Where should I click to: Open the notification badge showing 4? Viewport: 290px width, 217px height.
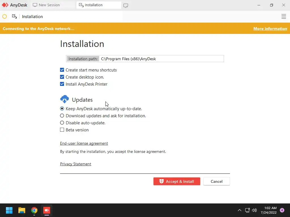click(x=282, y=210)
